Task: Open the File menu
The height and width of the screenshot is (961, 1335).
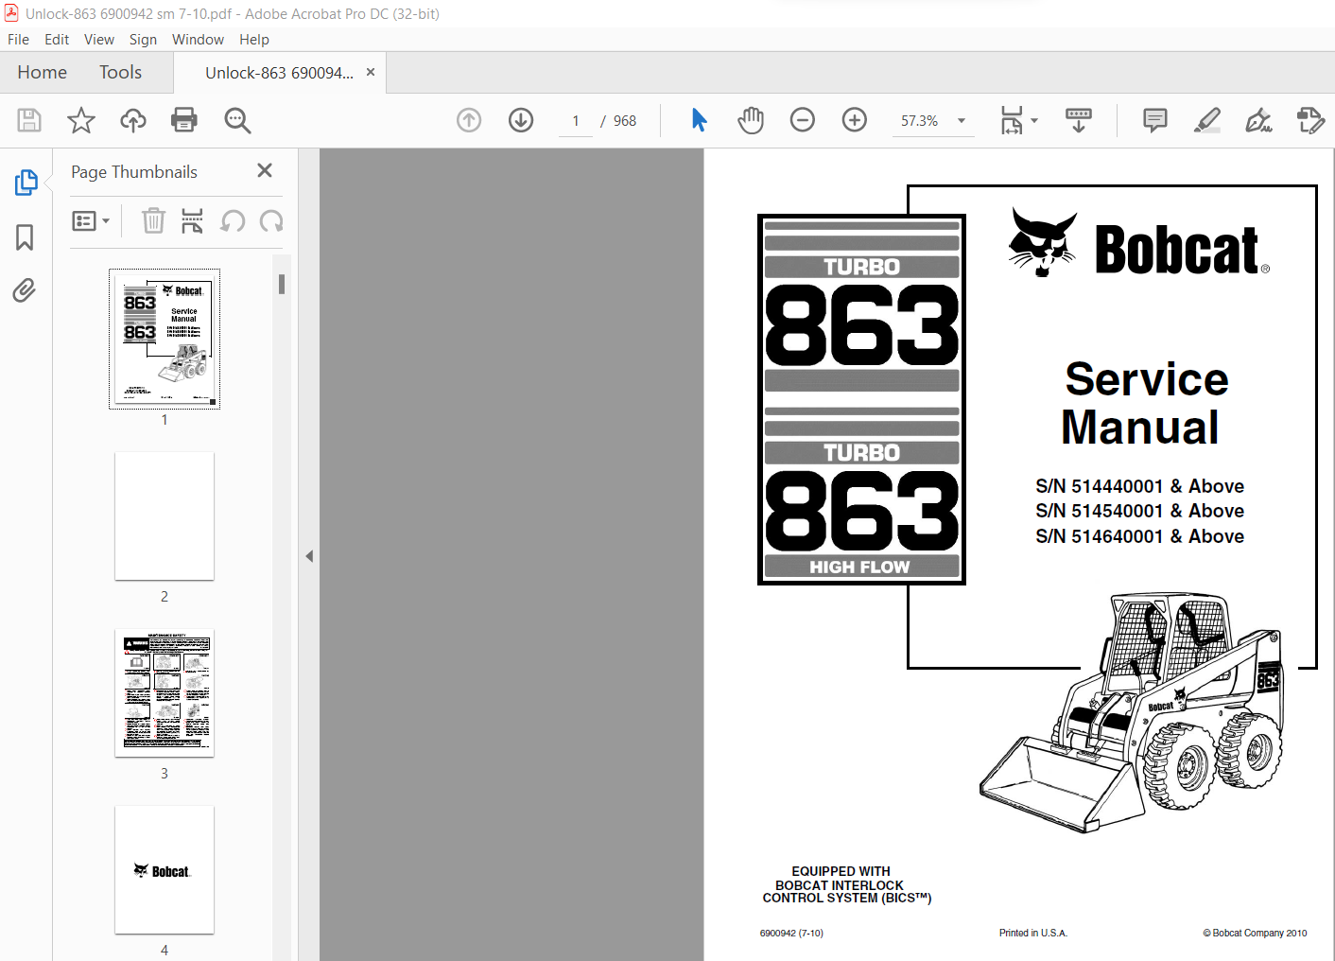Action: (x=18, y=40)
